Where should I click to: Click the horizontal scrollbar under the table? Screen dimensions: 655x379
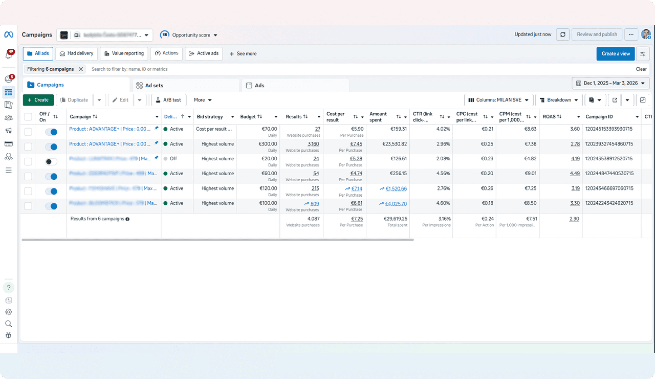217,240
